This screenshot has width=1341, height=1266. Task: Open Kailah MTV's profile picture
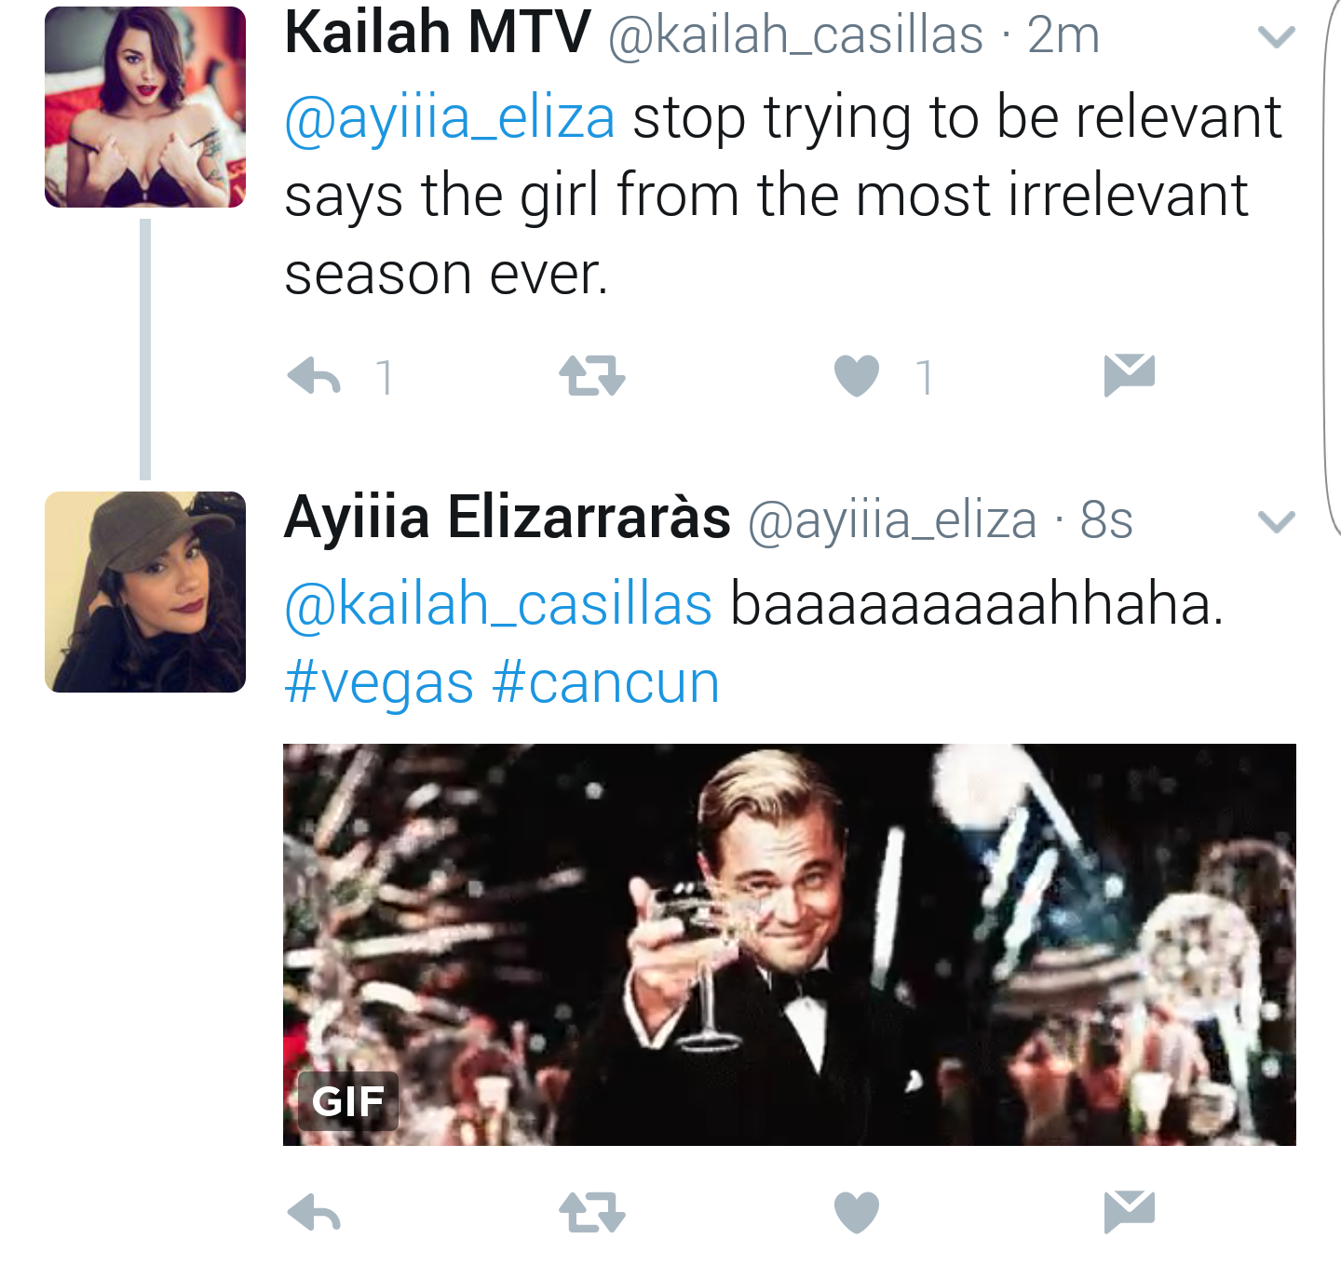(x=145, y=107)
